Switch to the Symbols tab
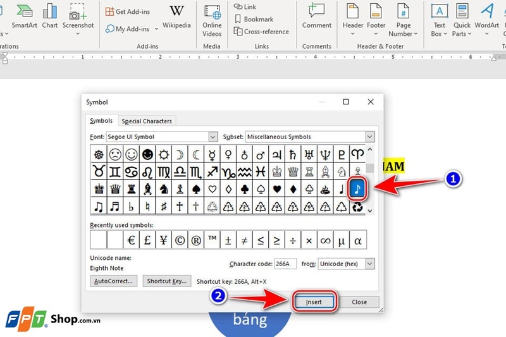Screen dimensions: 506x337 (x=101, y=121)
